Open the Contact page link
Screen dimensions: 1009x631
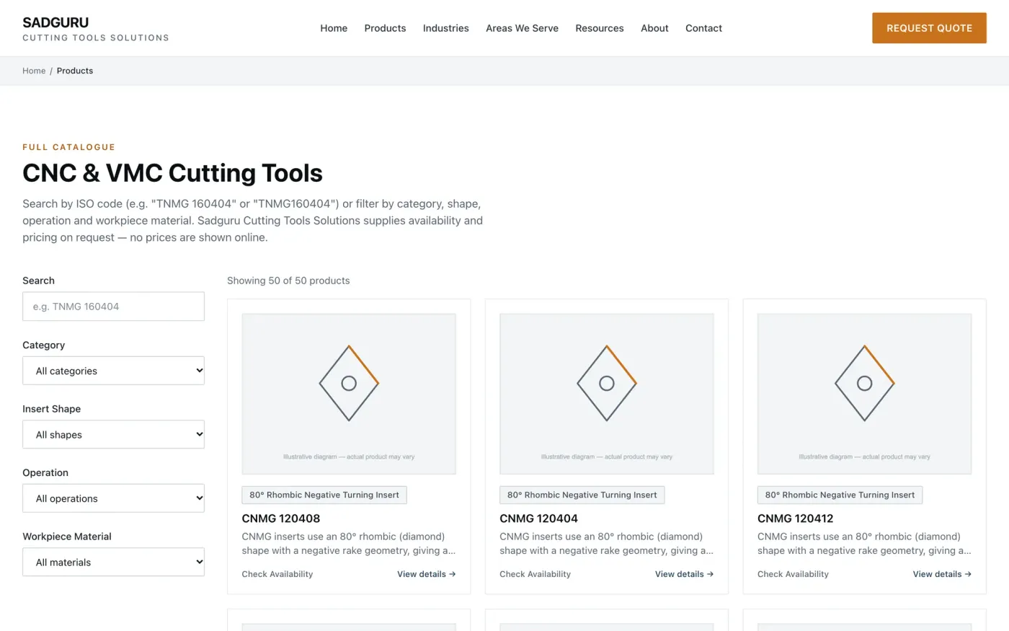pyautogui.click(x=703, y=28)
